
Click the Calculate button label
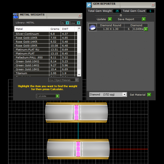click(x=46, y=96)
